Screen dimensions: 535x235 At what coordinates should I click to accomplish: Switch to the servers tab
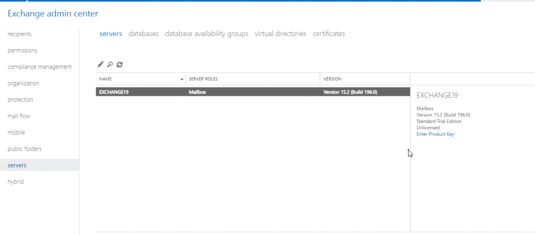point(111,34)
